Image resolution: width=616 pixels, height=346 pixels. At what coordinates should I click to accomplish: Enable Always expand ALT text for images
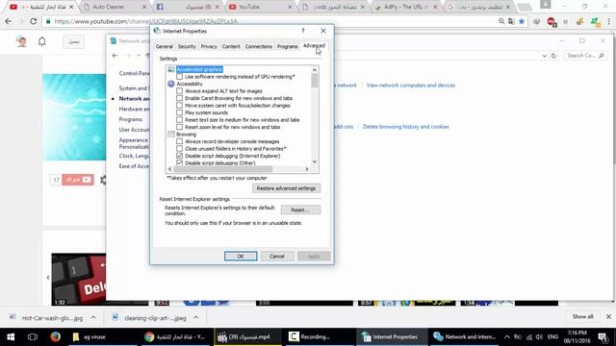(x=180, y=91)
